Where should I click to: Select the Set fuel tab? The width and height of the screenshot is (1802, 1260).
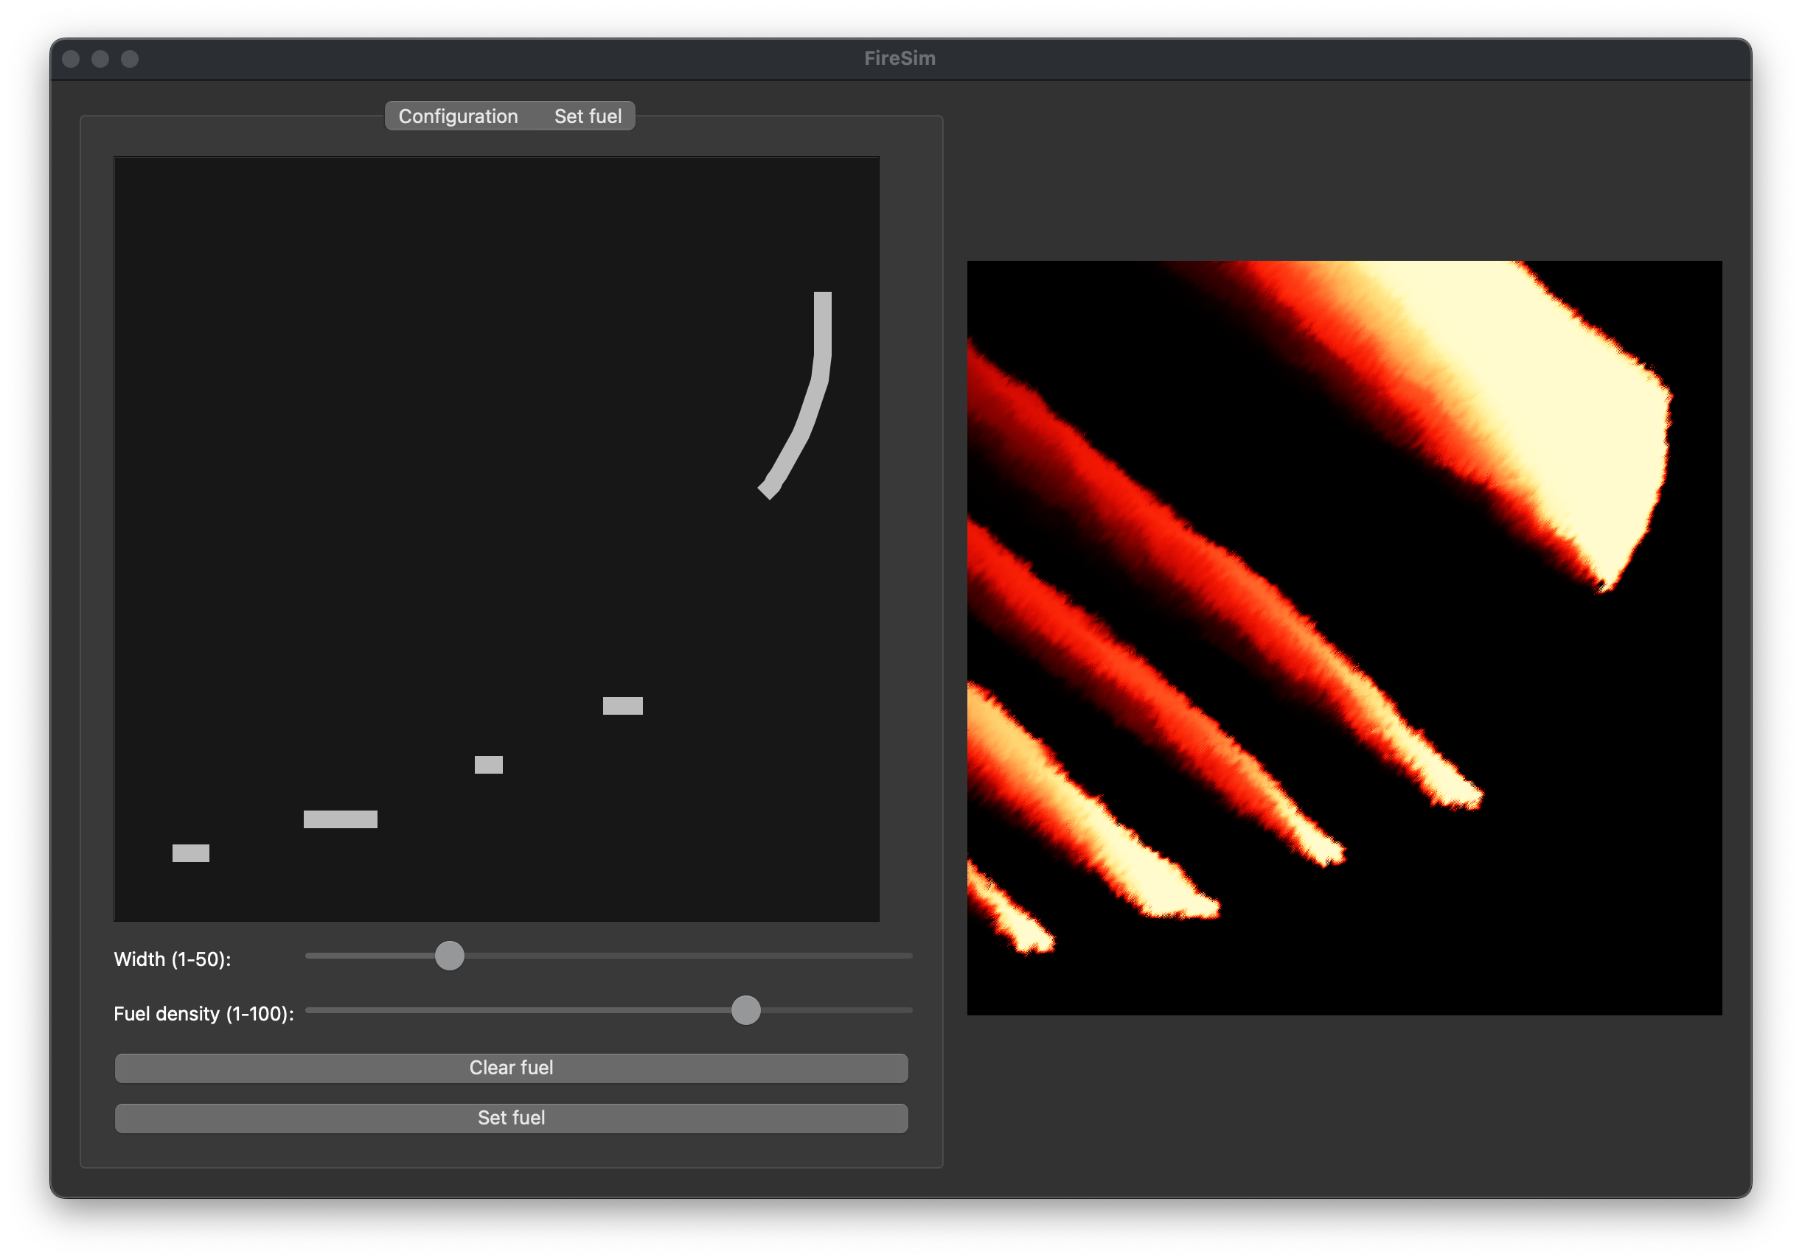(587, 116)
